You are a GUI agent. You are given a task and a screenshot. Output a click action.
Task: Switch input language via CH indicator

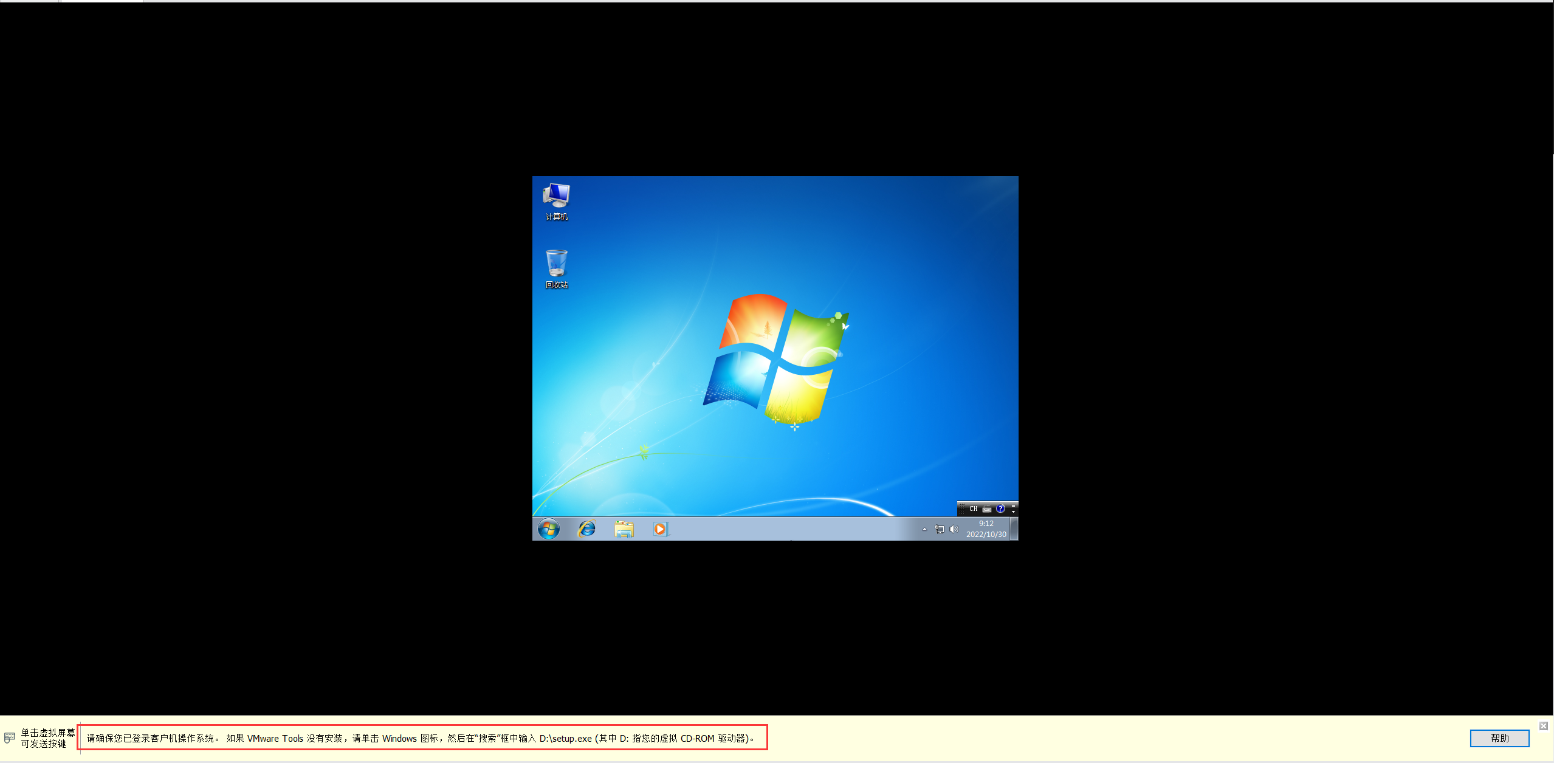pyautogui.click(x=974, y=508)
